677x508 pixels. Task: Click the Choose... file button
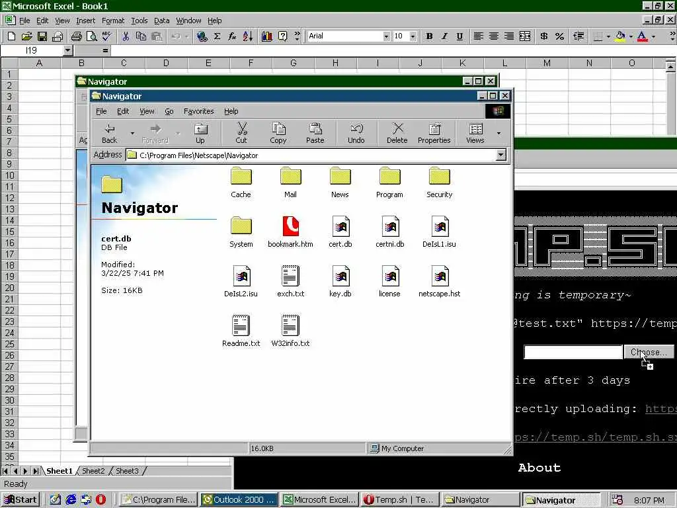click(x=649, y=352)
